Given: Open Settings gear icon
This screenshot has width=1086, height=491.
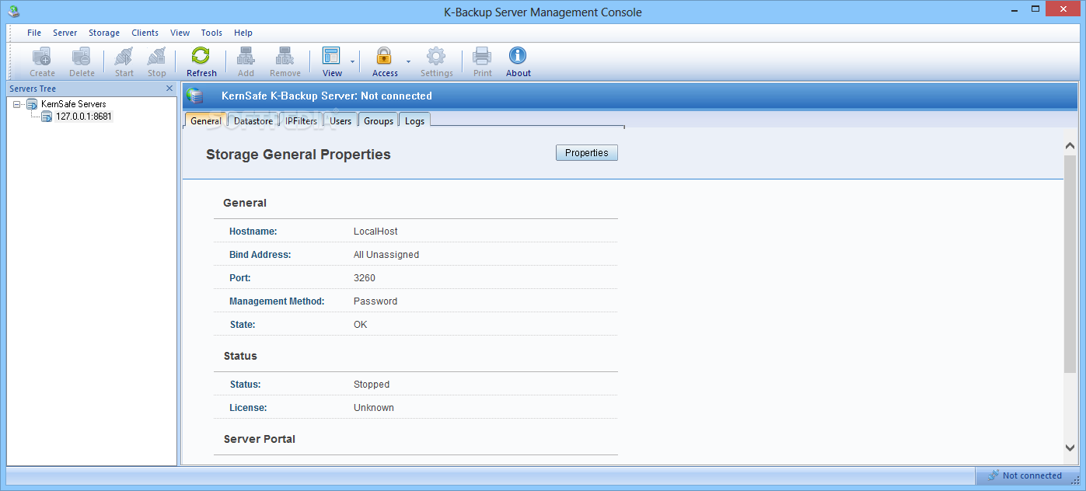Looking at the screenshot, I should [x=436, y=57].
